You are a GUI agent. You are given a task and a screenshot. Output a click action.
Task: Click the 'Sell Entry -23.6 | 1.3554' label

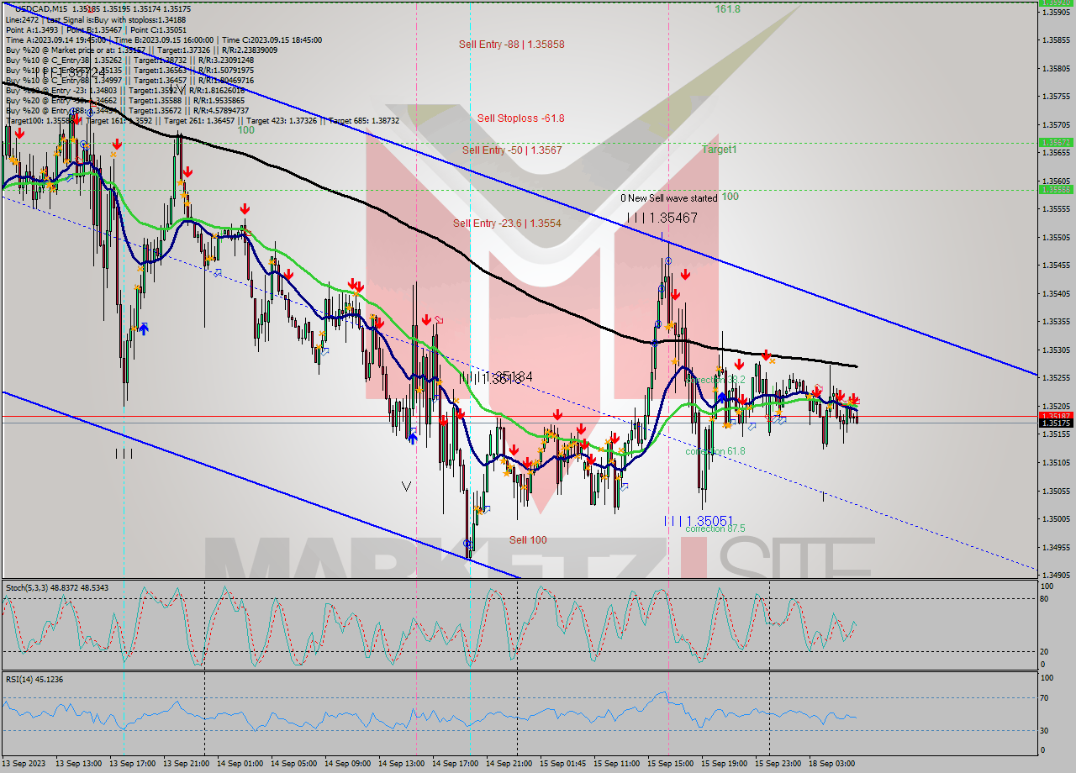point(509,223)
